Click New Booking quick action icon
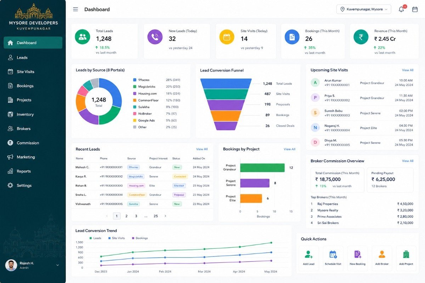Screen dimensions: 425x283 pos(358,254)
